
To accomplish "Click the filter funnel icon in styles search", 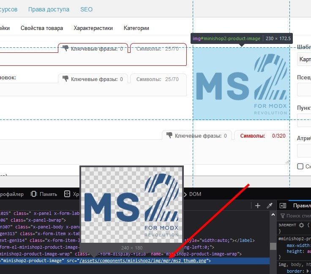I will (x=283, y=216).
